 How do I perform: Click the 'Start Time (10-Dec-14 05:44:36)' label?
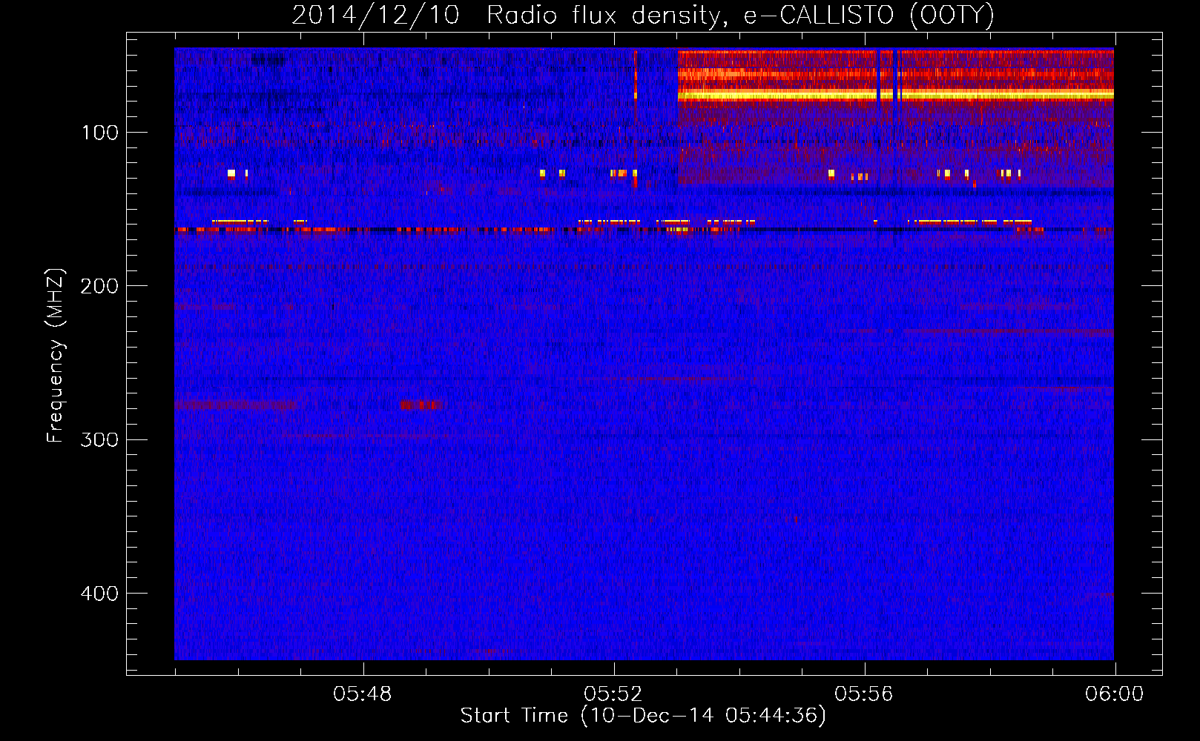click(643, 716)
